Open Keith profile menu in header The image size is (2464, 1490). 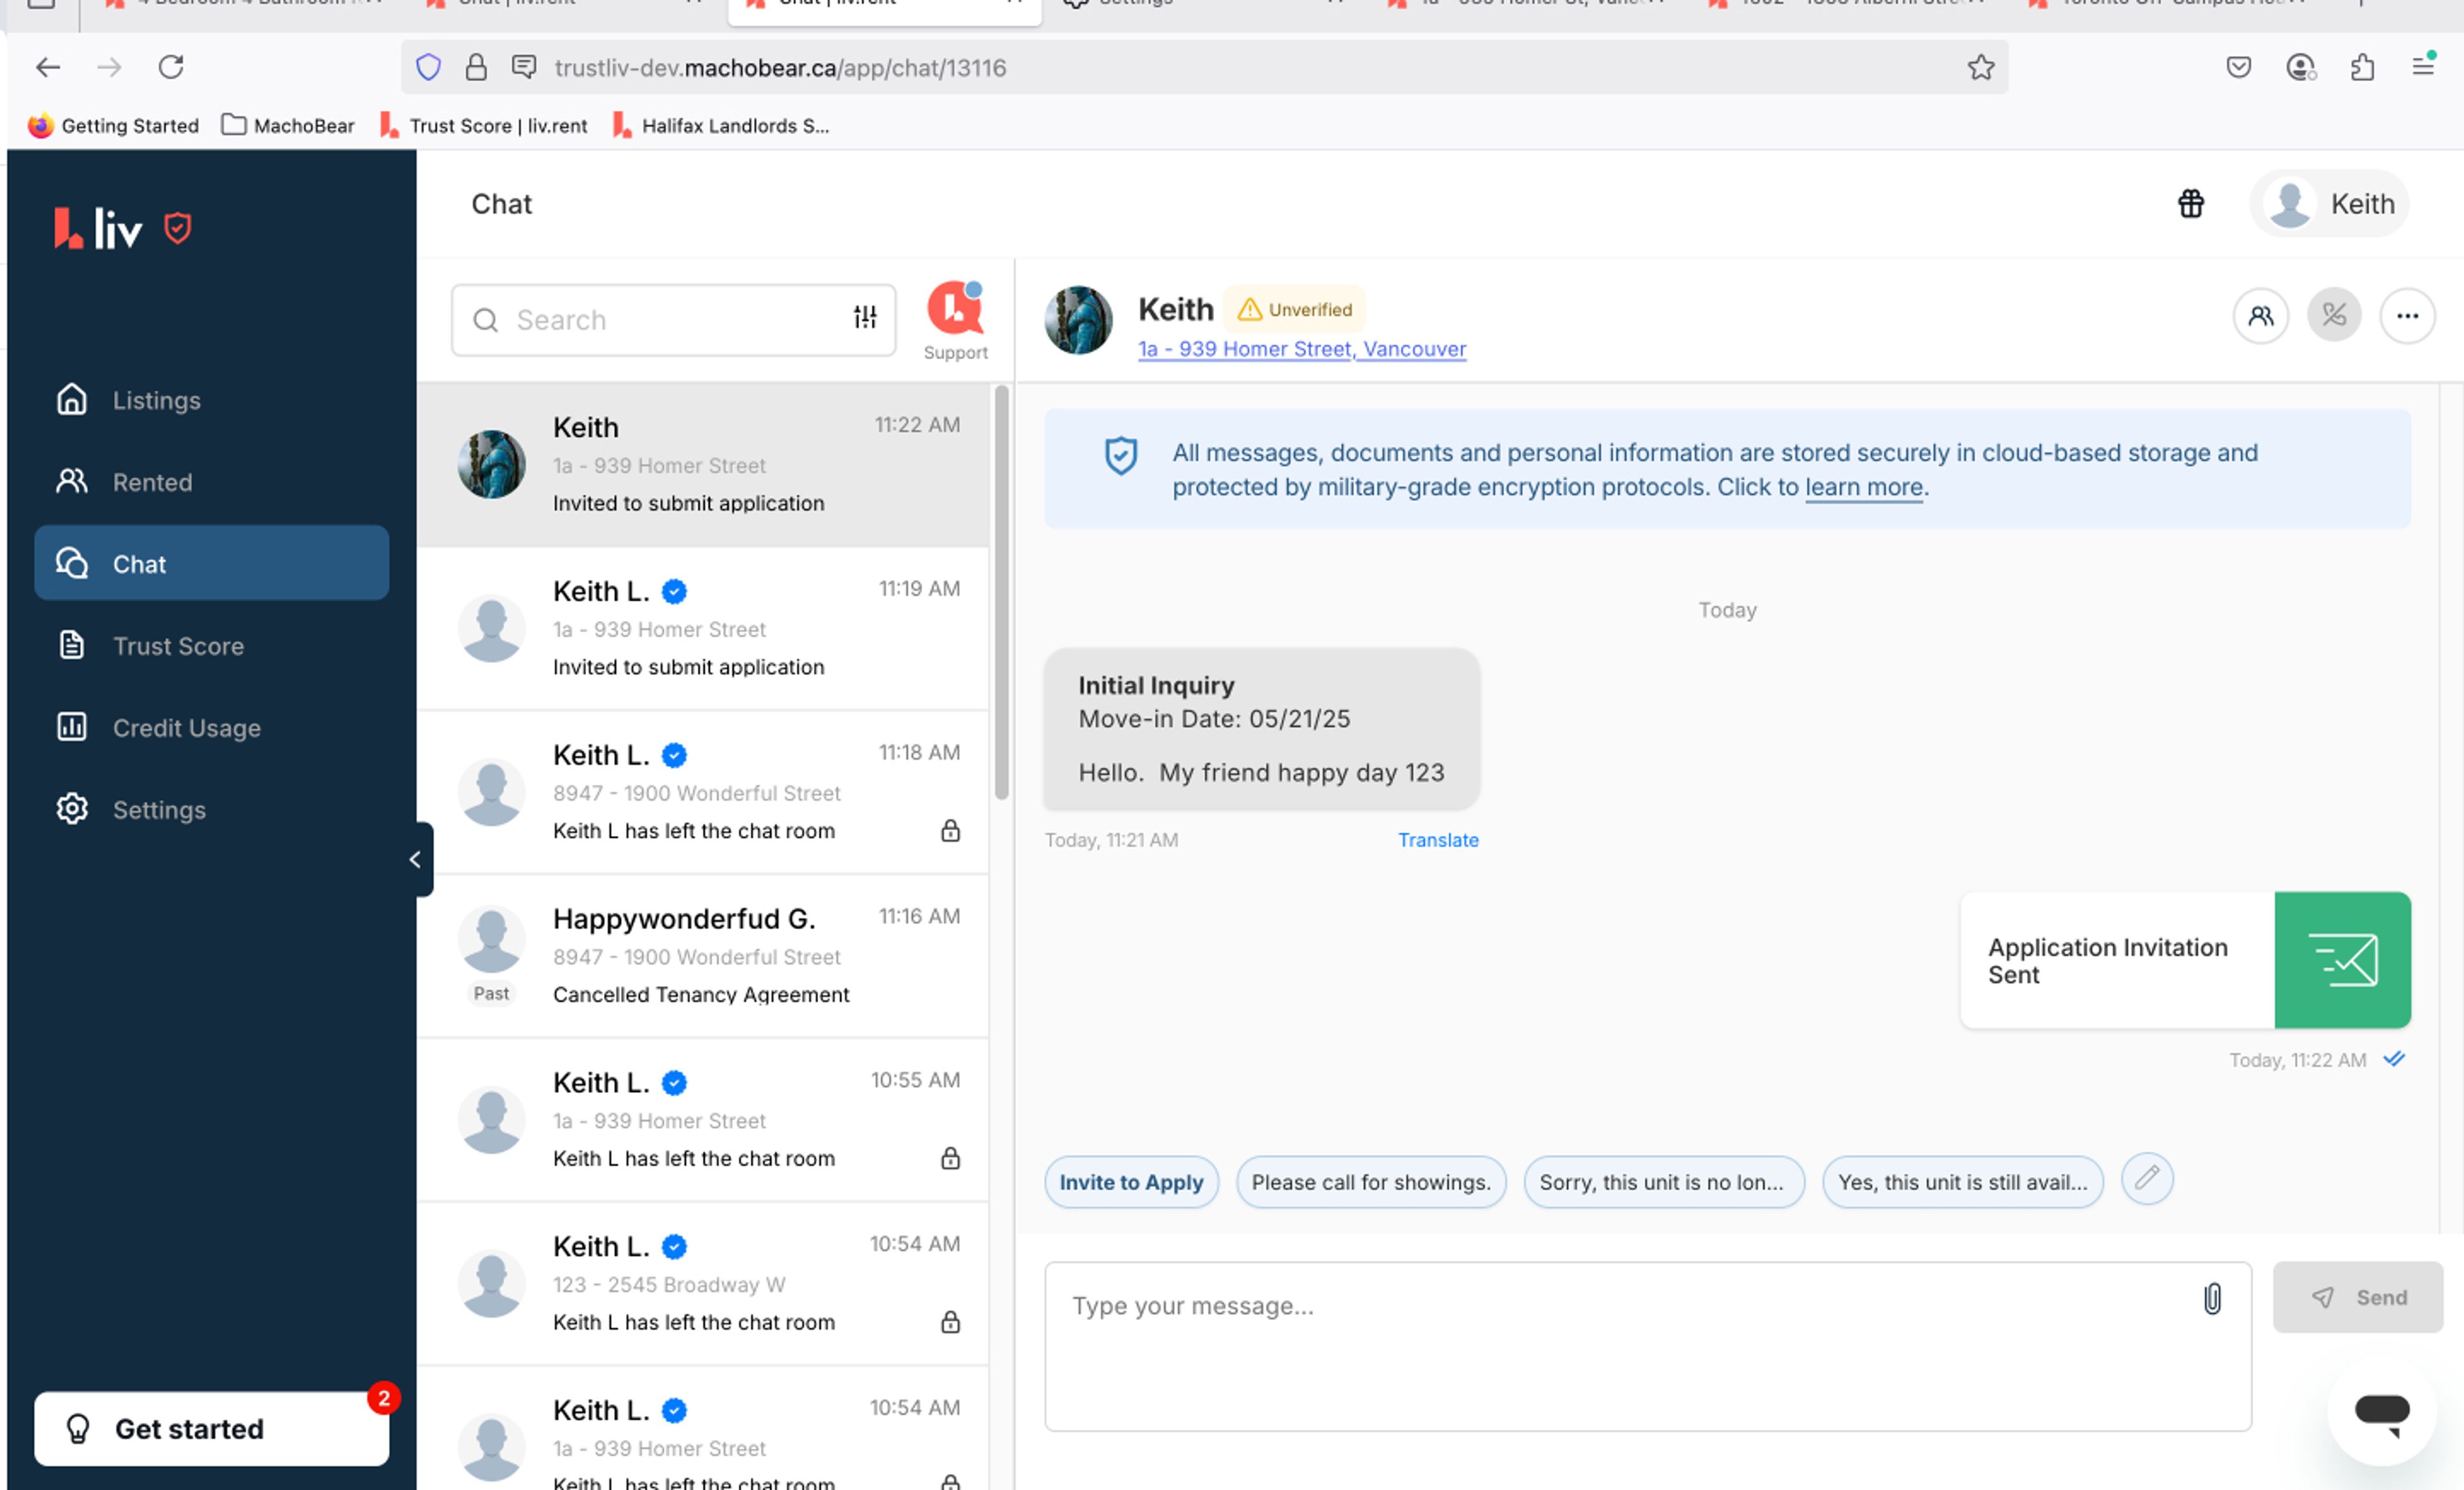pyautogui.click(x=2329, y=204)
